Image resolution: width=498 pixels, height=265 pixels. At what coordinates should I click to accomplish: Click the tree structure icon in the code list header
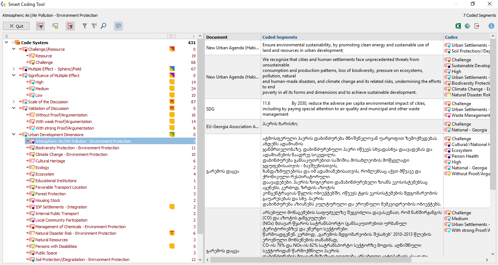pyautogui.click(x=6, y=36)
